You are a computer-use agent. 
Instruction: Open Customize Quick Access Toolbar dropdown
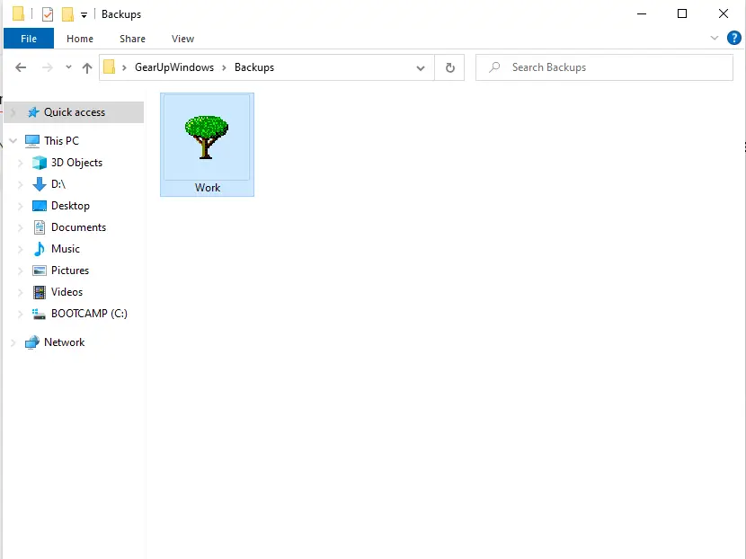tap(84, 15)
